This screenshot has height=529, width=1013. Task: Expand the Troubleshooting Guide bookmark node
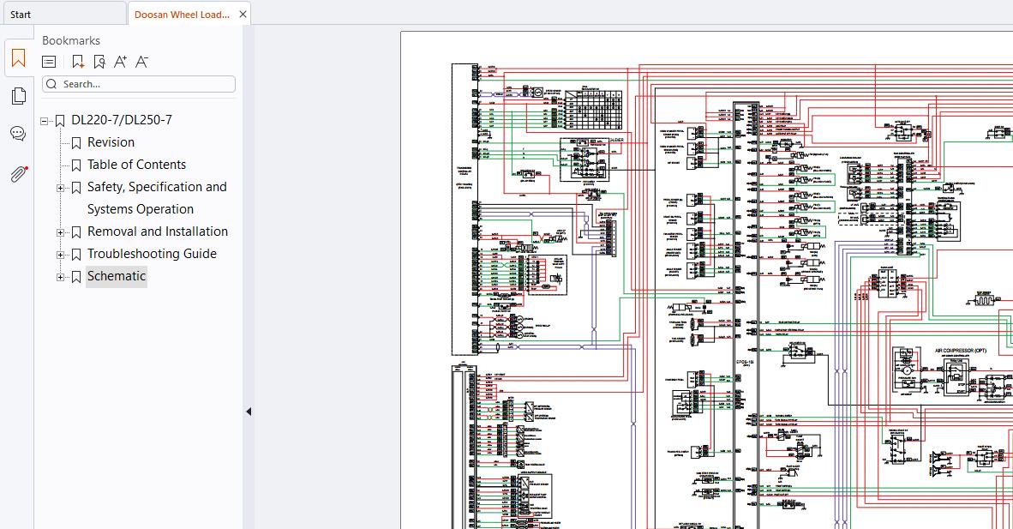pyautogui.click(x=60, y=255)
